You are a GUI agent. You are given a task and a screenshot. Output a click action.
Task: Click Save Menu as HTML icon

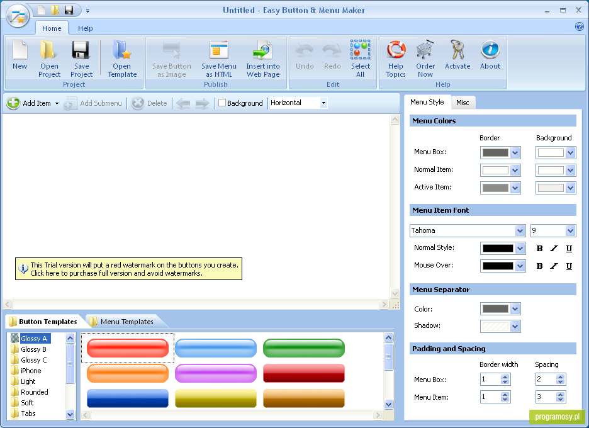219,50
